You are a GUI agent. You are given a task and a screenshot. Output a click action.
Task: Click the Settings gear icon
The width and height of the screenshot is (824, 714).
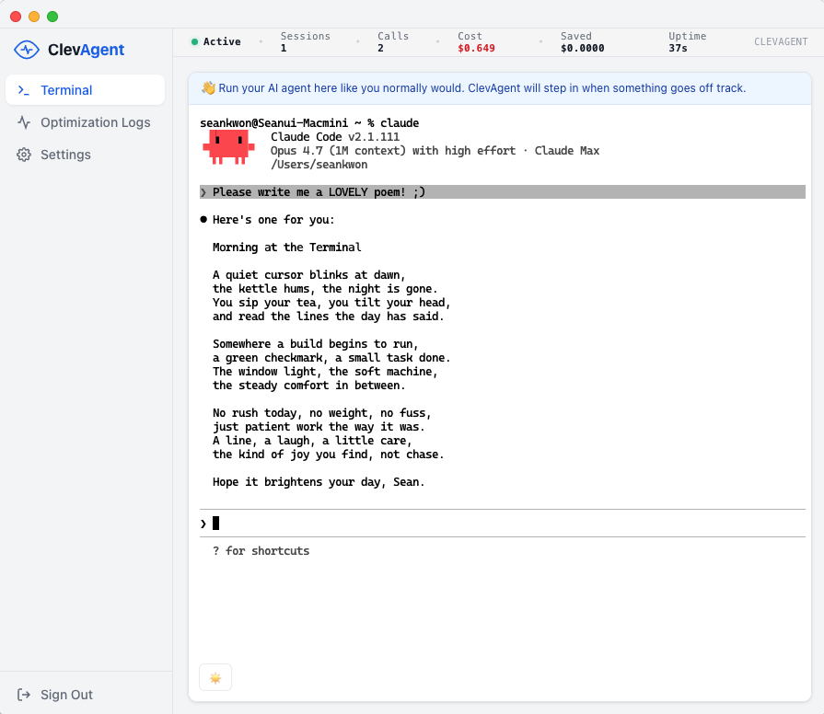tap(24, 155)
